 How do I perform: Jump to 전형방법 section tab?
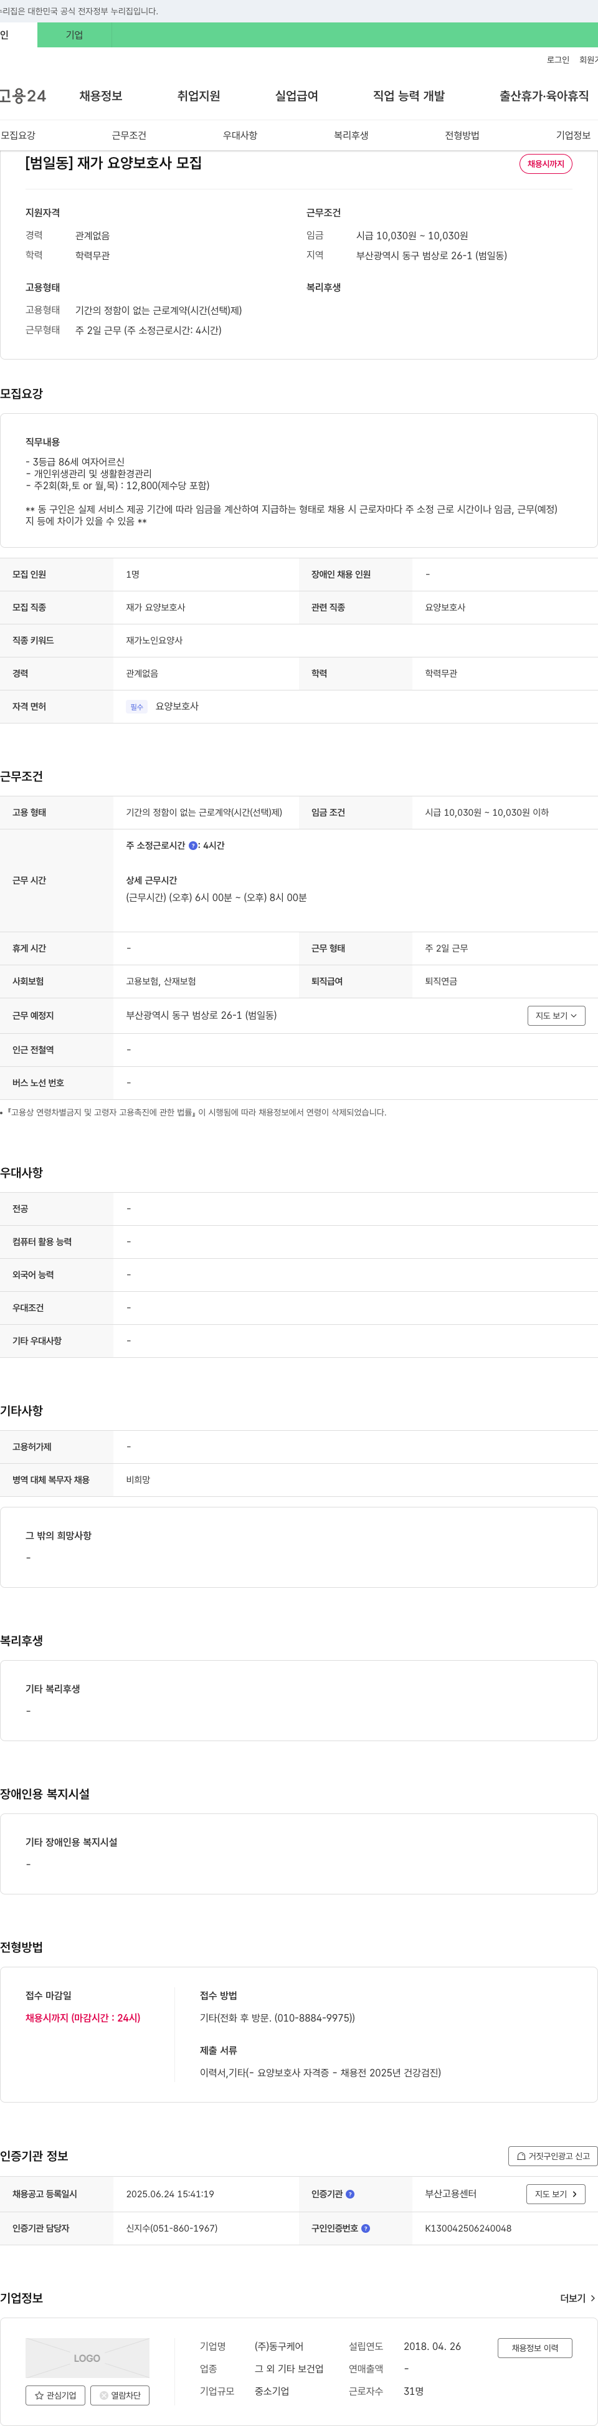point(462,136)
